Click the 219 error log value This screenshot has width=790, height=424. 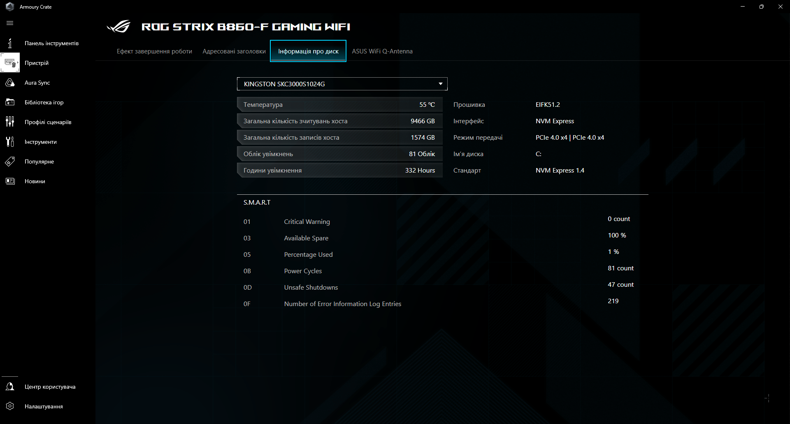613,301
